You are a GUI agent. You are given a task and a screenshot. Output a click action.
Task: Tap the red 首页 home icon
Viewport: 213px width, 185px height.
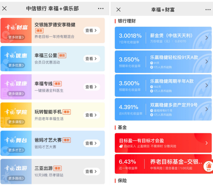pos(208,166)
